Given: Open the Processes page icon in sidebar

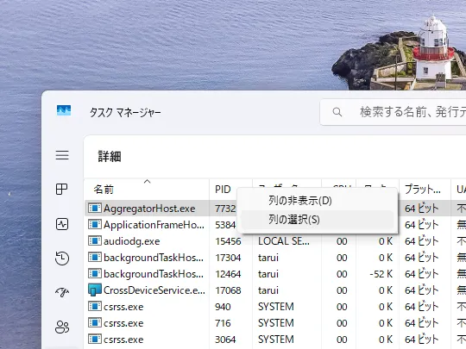Looking at the screenshot, I should [62, 189].
